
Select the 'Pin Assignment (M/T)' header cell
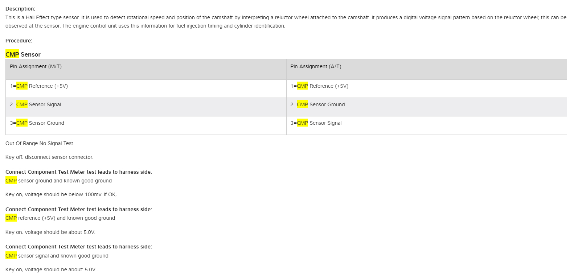pos(36,67)
